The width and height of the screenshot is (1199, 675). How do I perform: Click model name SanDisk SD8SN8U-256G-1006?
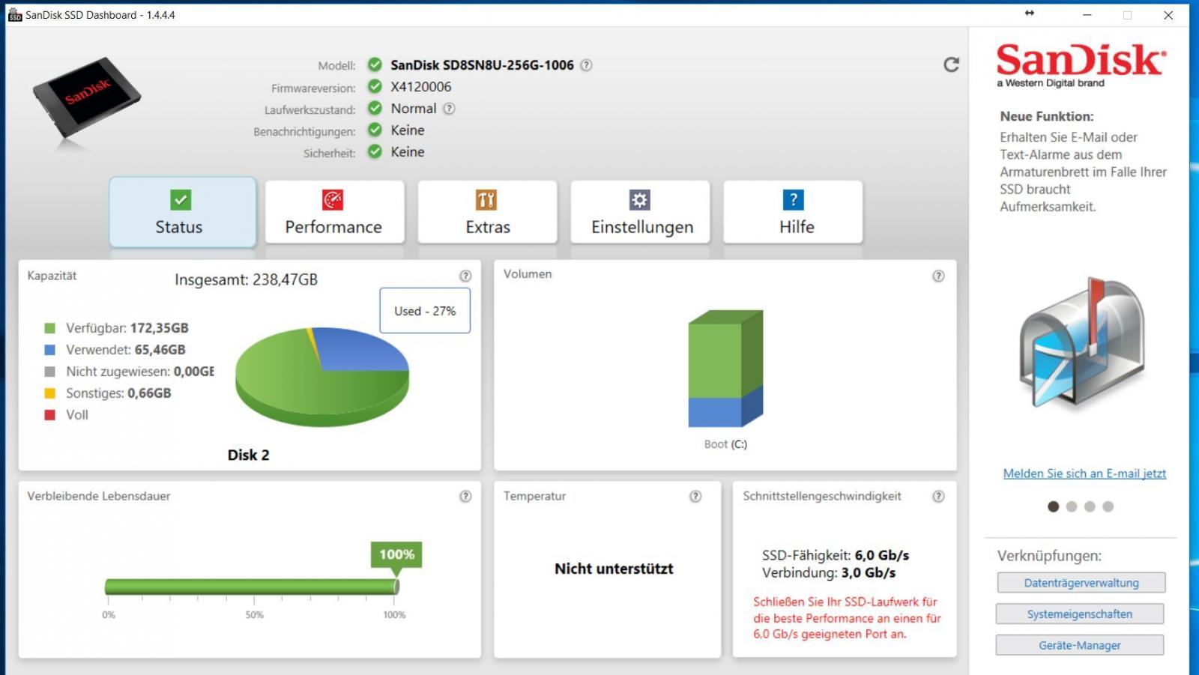tap(482, 65)
